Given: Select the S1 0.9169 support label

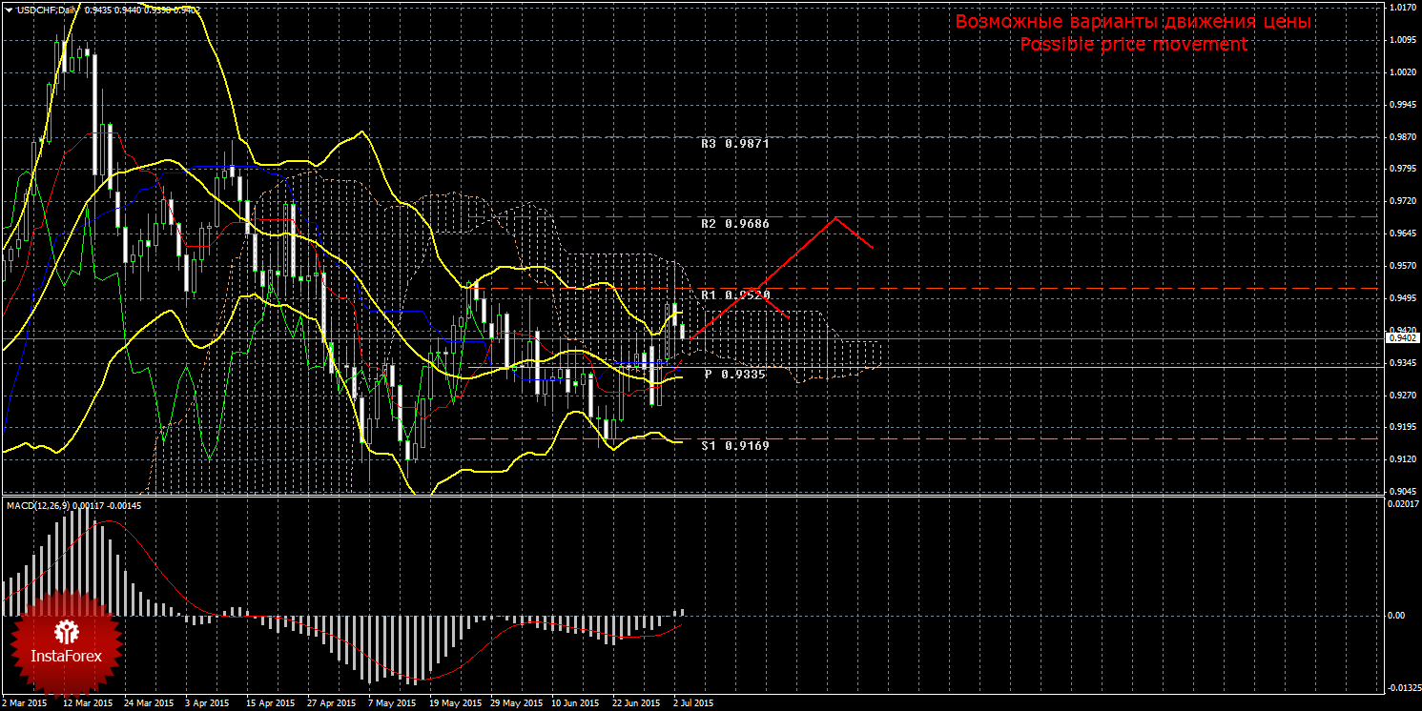Looking at the screenshot, I should point(734,445).
